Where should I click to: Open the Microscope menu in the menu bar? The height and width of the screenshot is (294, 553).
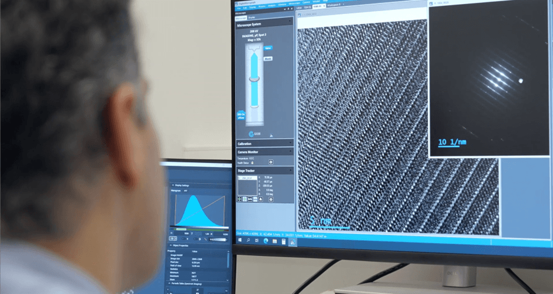pyautogui.click(x=294, y=3)
